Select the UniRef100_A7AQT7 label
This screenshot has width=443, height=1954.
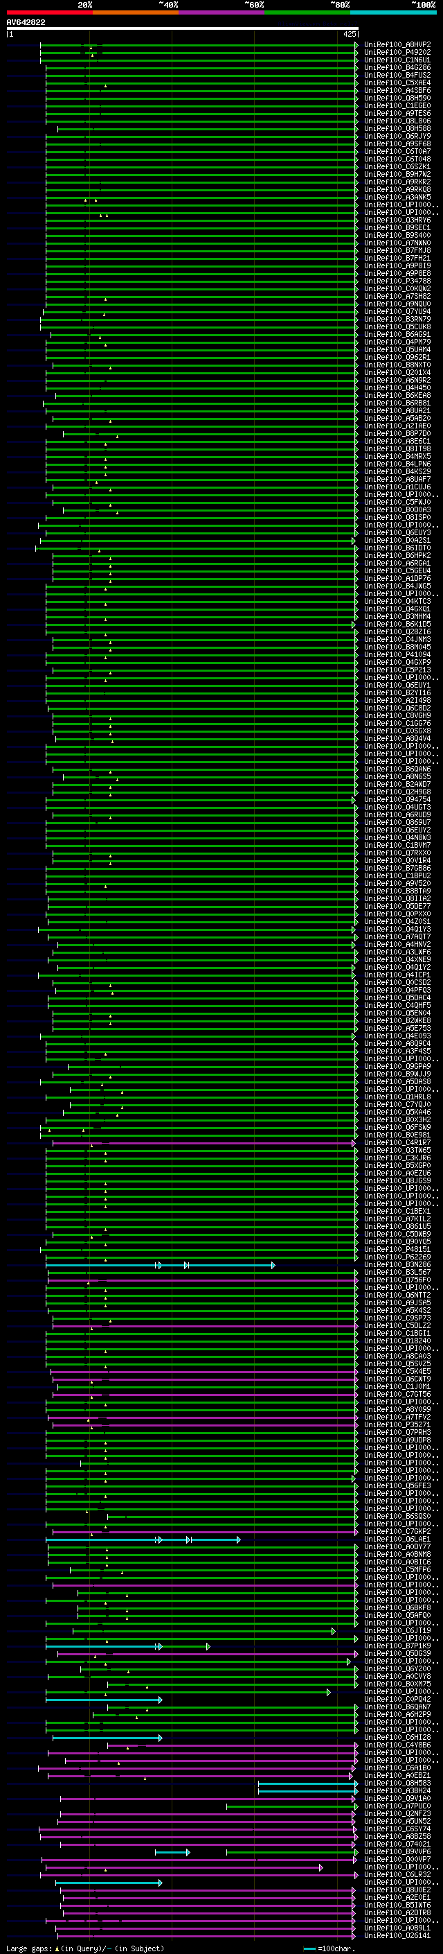(397, 937)
